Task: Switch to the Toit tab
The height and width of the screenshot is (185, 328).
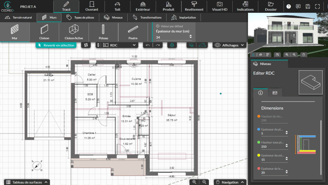Action: (117, 6)
